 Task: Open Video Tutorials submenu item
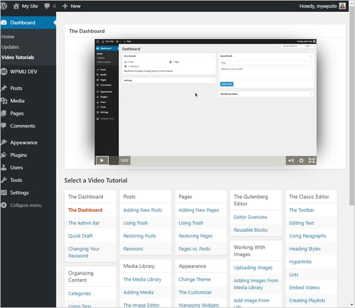pos(18,57)
